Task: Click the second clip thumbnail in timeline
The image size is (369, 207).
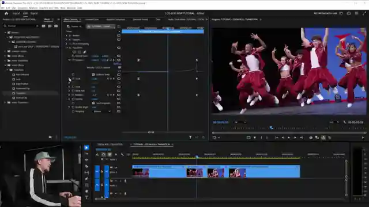Action: 194,172
